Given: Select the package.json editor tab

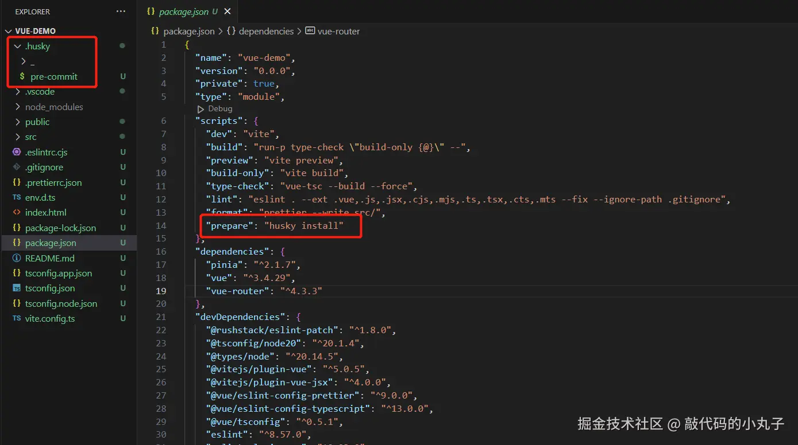Looking at the screenshot, I should click(x=187, y=11).
